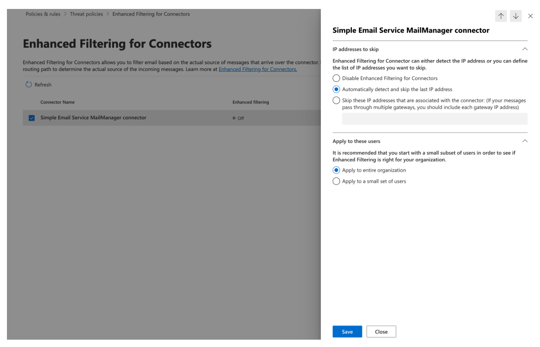Open the Threat policies breadcrumb
The width and height of the screenshot is (540, 347).
pos(86,14)
